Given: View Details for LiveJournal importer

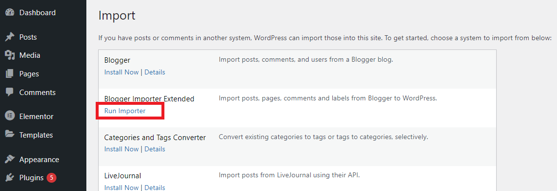Looking at the screenshot, I should pos(155,188).
